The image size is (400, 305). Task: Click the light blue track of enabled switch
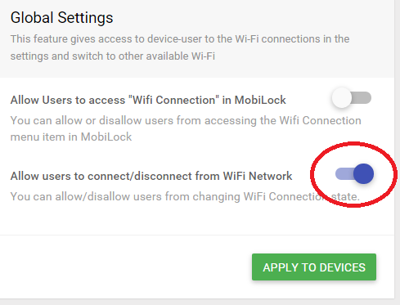(x=344, y=173)
